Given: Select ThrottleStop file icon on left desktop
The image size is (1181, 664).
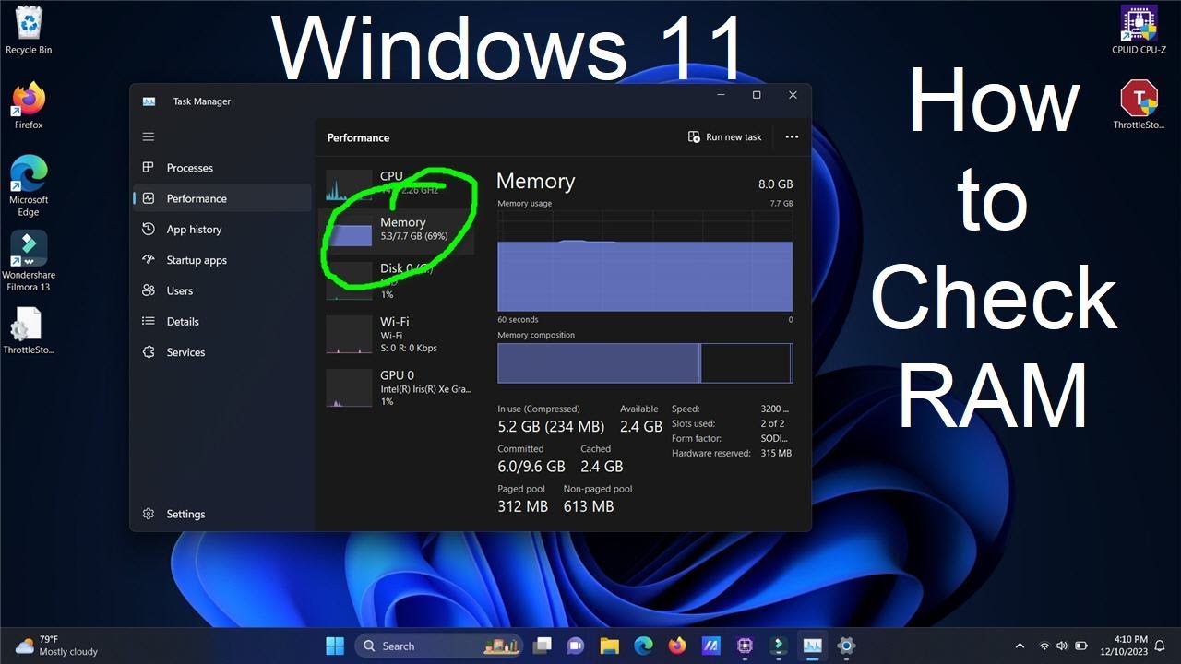Looking at the screenshot, I should pyautogui.click(x=29, y=330).
